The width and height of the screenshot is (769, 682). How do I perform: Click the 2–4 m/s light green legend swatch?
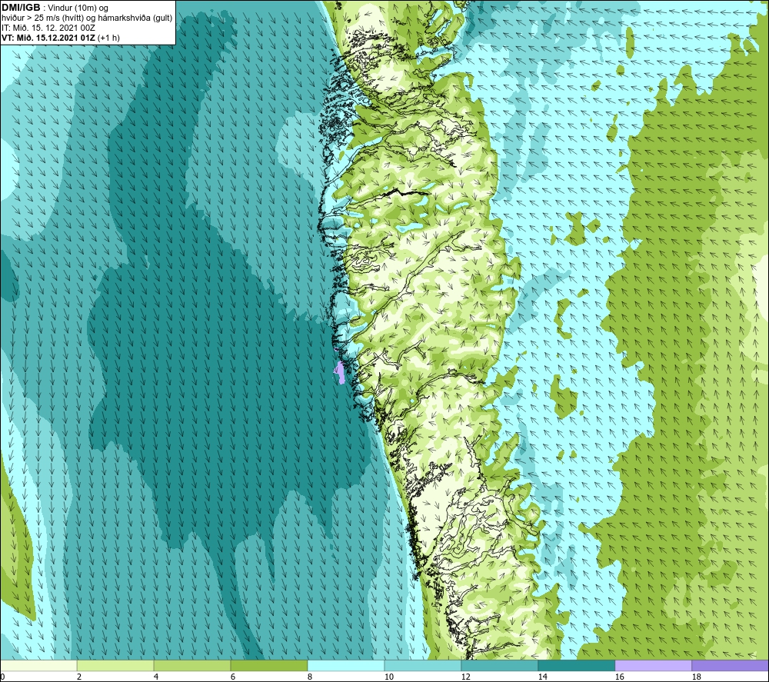pyautogui.click(x=115, y=665)
